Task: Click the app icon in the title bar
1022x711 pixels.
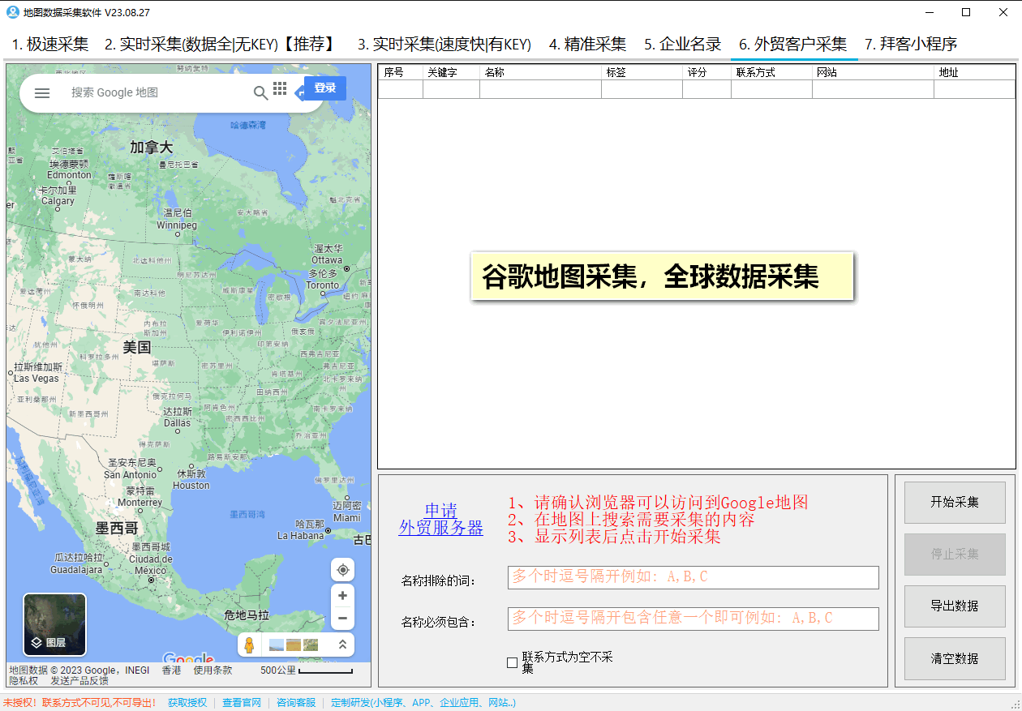Action: (12, 12)
